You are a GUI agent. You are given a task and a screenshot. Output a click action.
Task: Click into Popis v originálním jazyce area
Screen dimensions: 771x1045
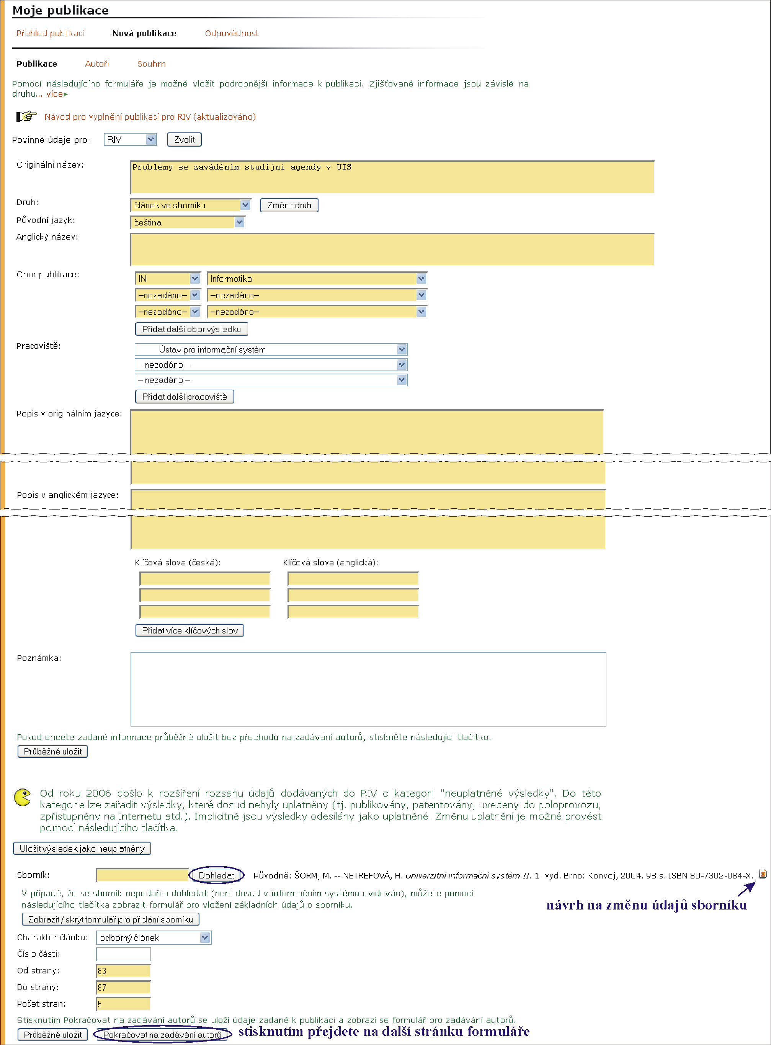pos(367,432)
